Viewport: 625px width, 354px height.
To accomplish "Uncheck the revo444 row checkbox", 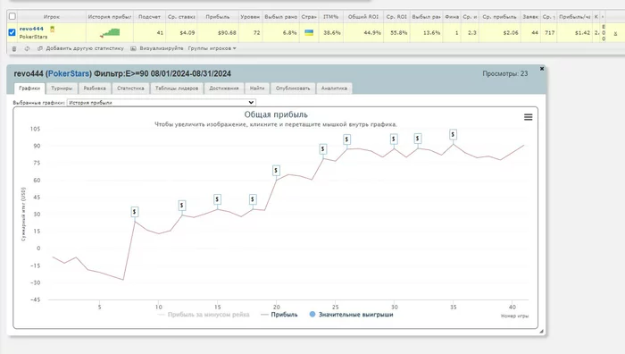I will pyautogui.click(x=12, y=32).
